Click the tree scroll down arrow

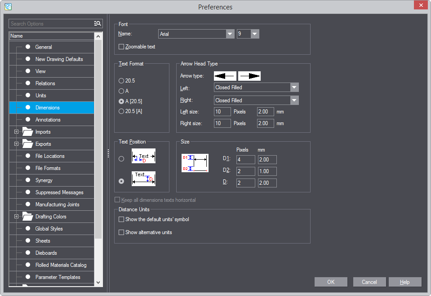[98, 282]
